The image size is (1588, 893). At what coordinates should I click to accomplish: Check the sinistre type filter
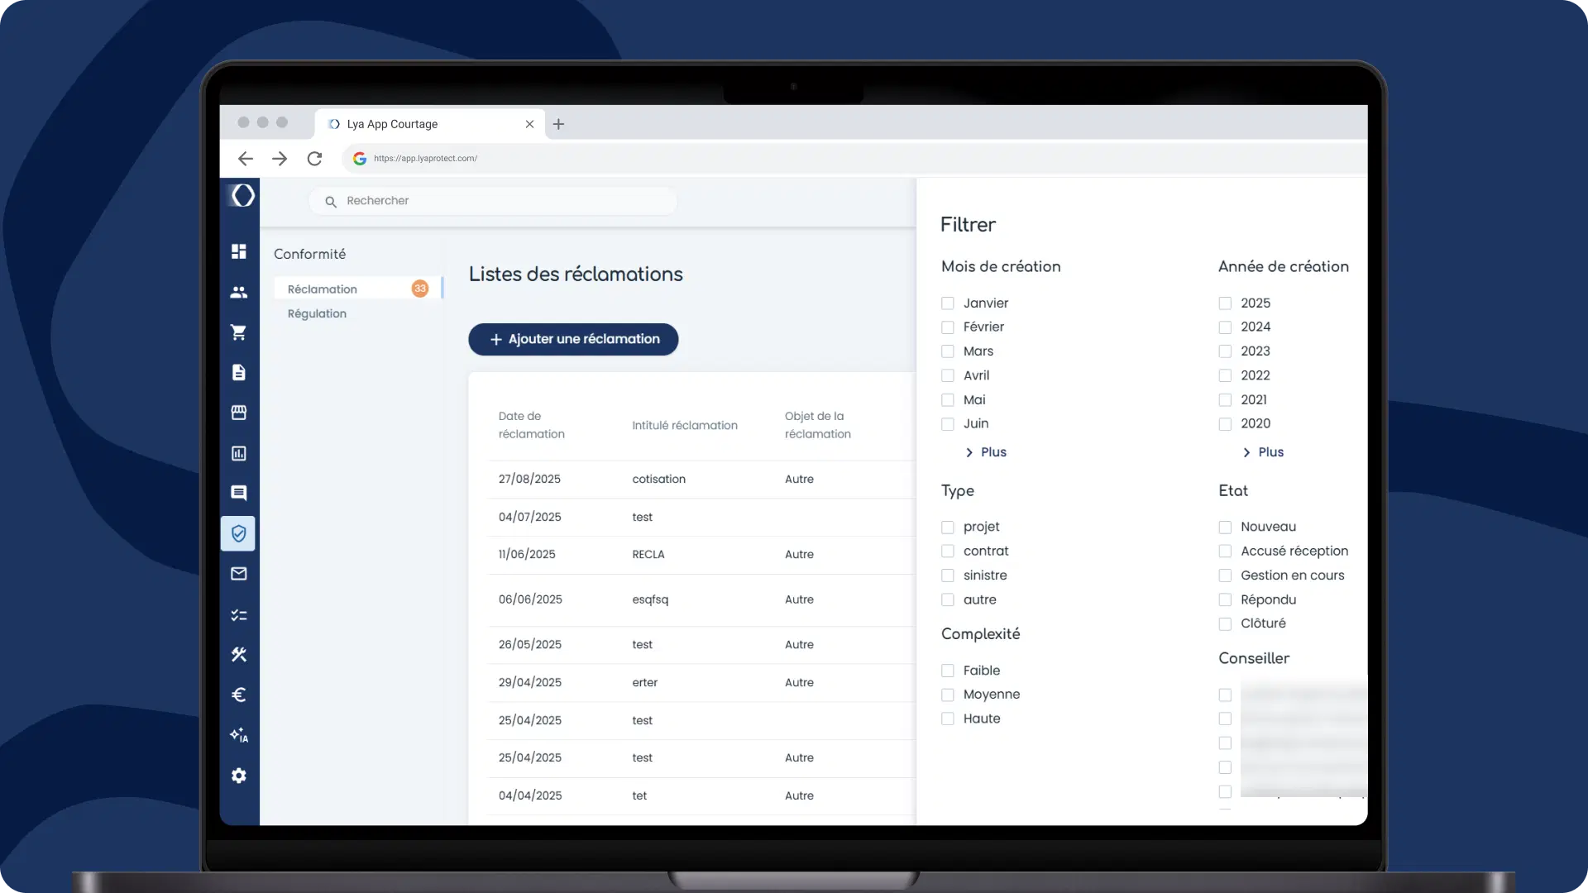tap(948, 575)
